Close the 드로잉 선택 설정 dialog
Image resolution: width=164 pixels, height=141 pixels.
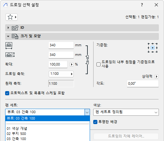[156, 5]
